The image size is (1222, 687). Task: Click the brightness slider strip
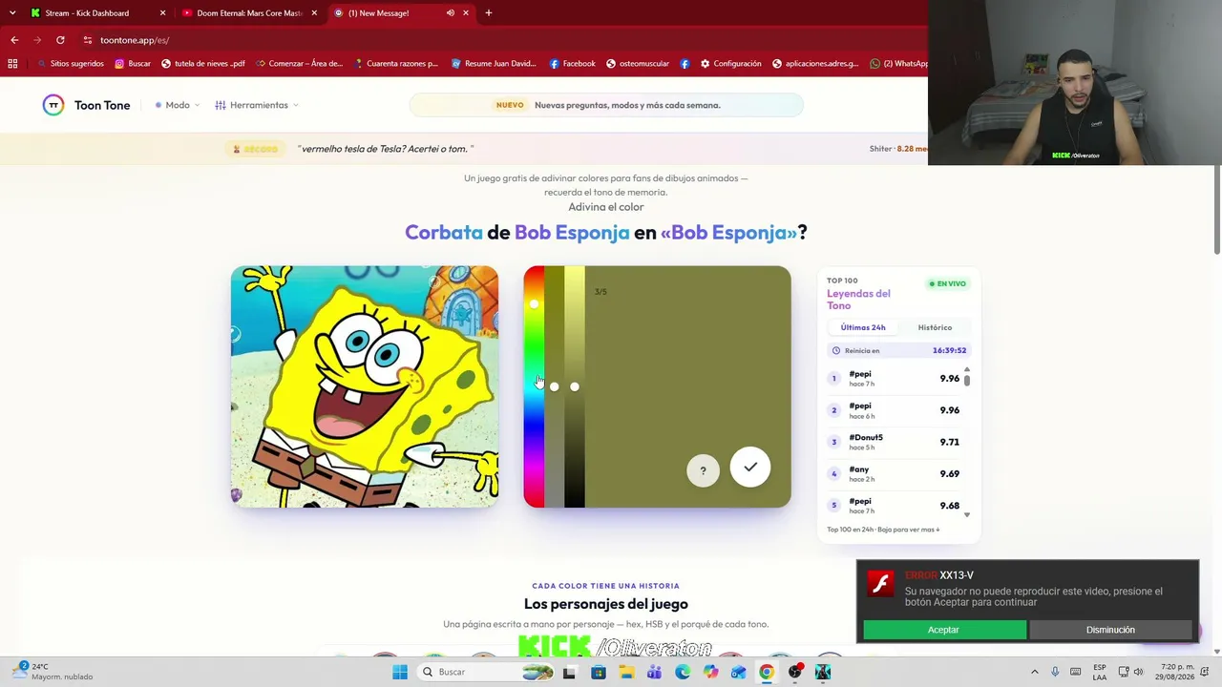[x=574, y=386]
